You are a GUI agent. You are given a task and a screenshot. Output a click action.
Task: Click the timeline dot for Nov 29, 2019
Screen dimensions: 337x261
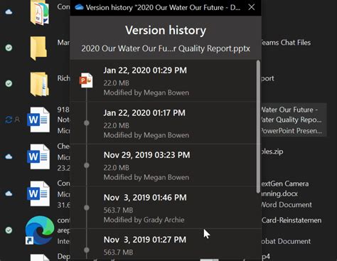click(x=87, y=165)
